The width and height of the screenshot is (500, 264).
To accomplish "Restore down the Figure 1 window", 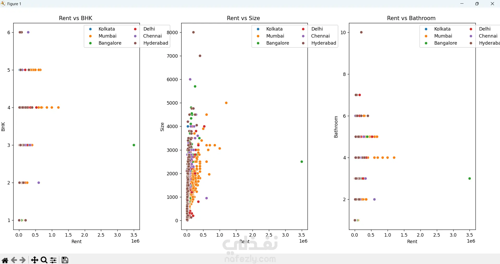I will 477,4.
